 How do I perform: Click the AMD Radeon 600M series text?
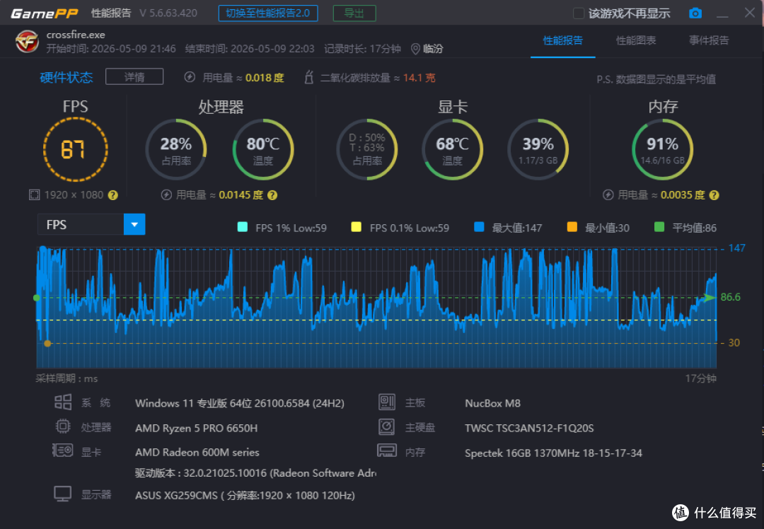pos(197,452)
